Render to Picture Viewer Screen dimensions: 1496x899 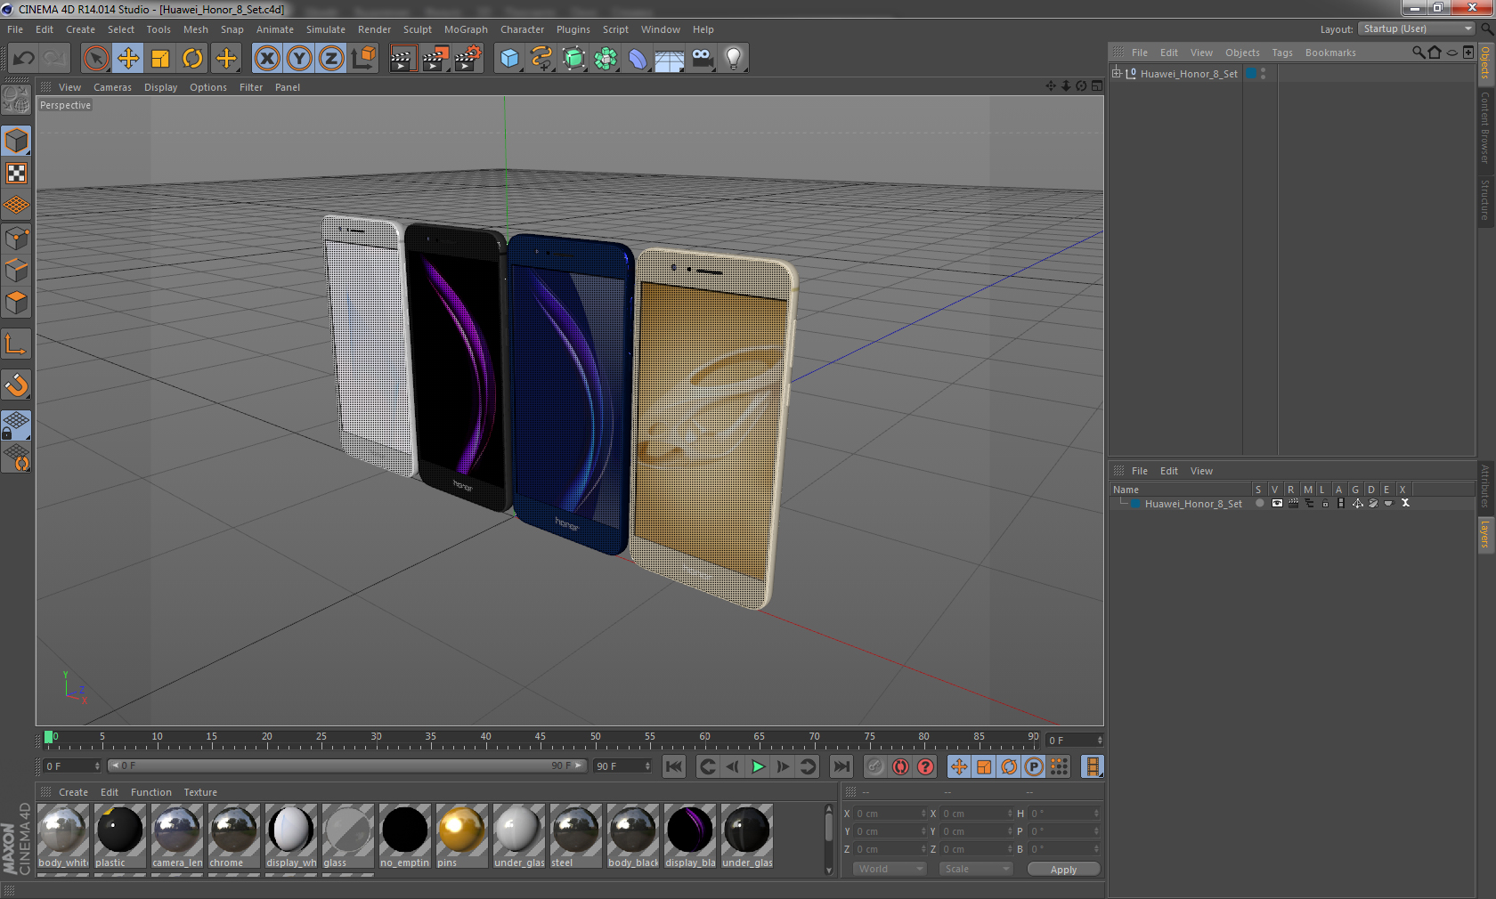coord(435,59)
